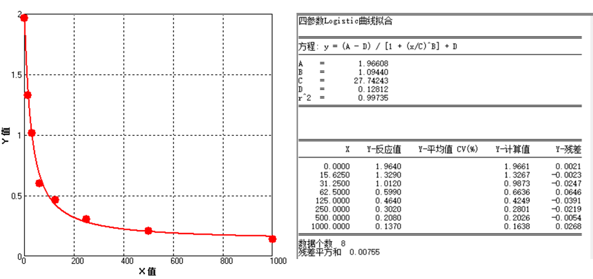Click the data point at X equals 1000
Viewport: 593px width, 279px height.
coord(272,239)
